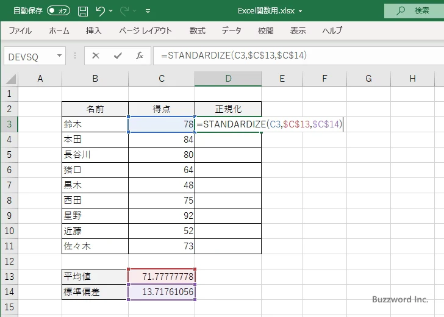444x317 pixels.
Task: Open the Excel関数用.xlsx file name dropdown
Action: (x=300, y=12)
